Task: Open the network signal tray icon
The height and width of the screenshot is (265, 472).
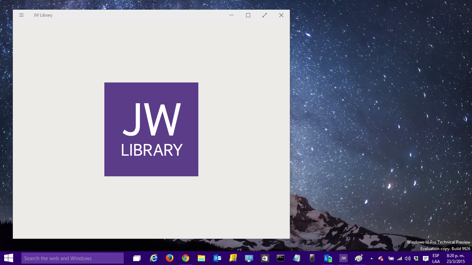Action: coord(399,258)
